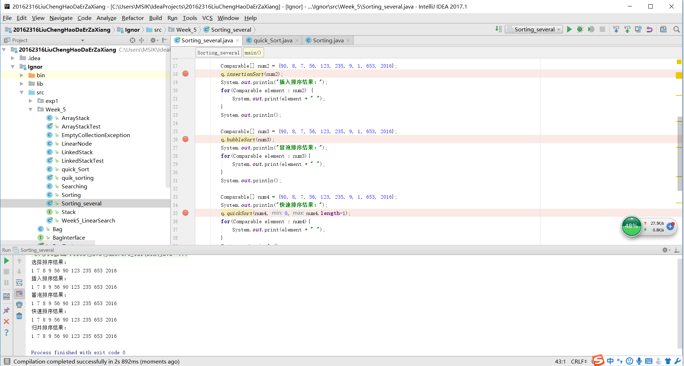684x366 pixels.
Task: Open Project panel gear settings
Action: pyautogui.click(x=154, y=40)
